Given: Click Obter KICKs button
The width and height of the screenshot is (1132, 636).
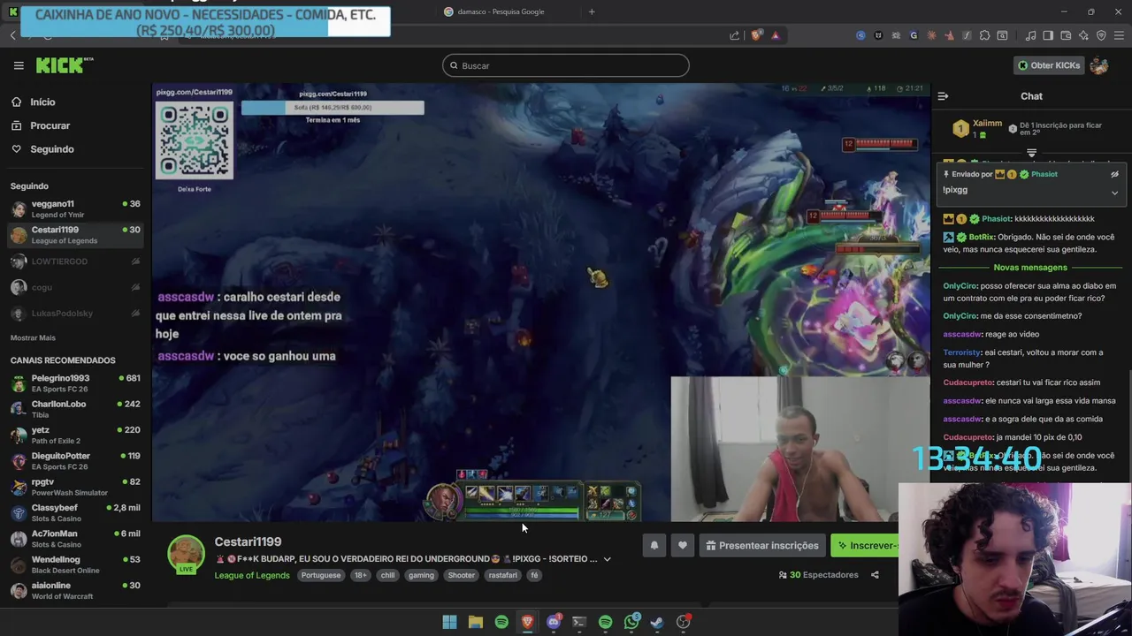Looking at the screenshot, I should pyautogui.click(x=1049, y=65).
